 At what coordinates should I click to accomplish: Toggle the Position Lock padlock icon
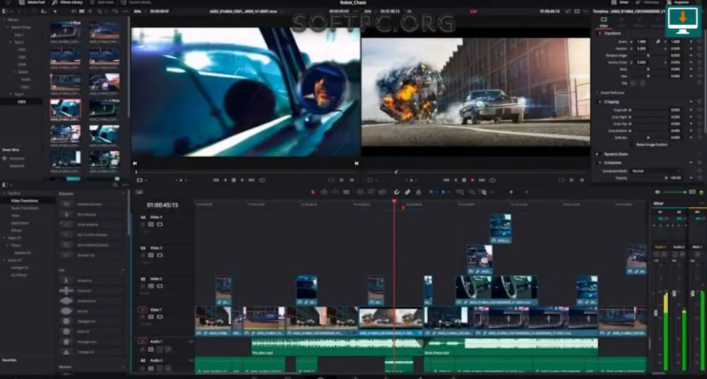point(418,192)
